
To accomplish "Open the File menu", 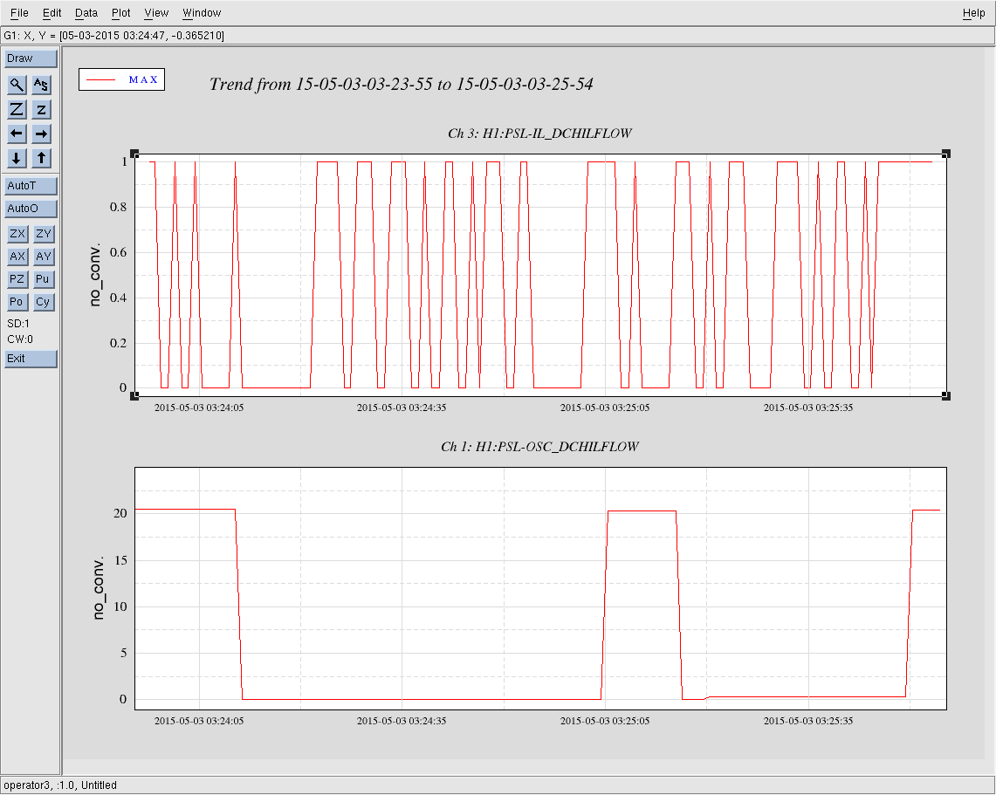I will tap(19, 13).
